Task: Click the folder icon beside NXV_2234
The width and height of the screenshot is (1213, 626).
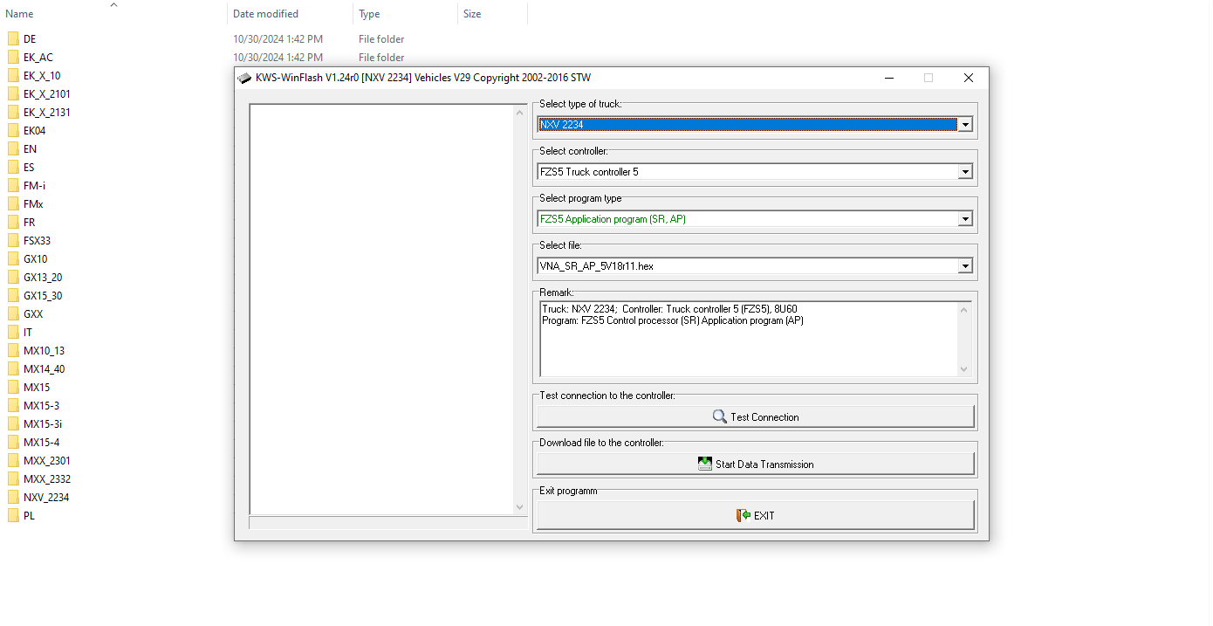Action: pos(15,497)
